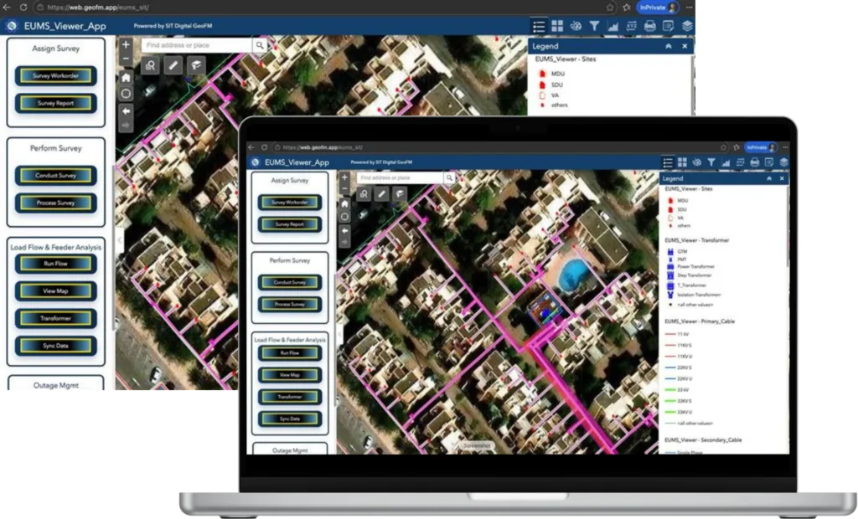Collapse Legend in the background browser window
Screen dimensions: 858x519
click(x=669, y=46)
